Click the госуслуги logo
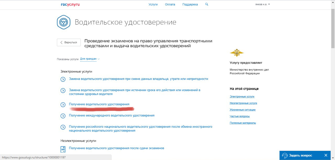This screenshot has height=160, width=335. pos(70,4)
